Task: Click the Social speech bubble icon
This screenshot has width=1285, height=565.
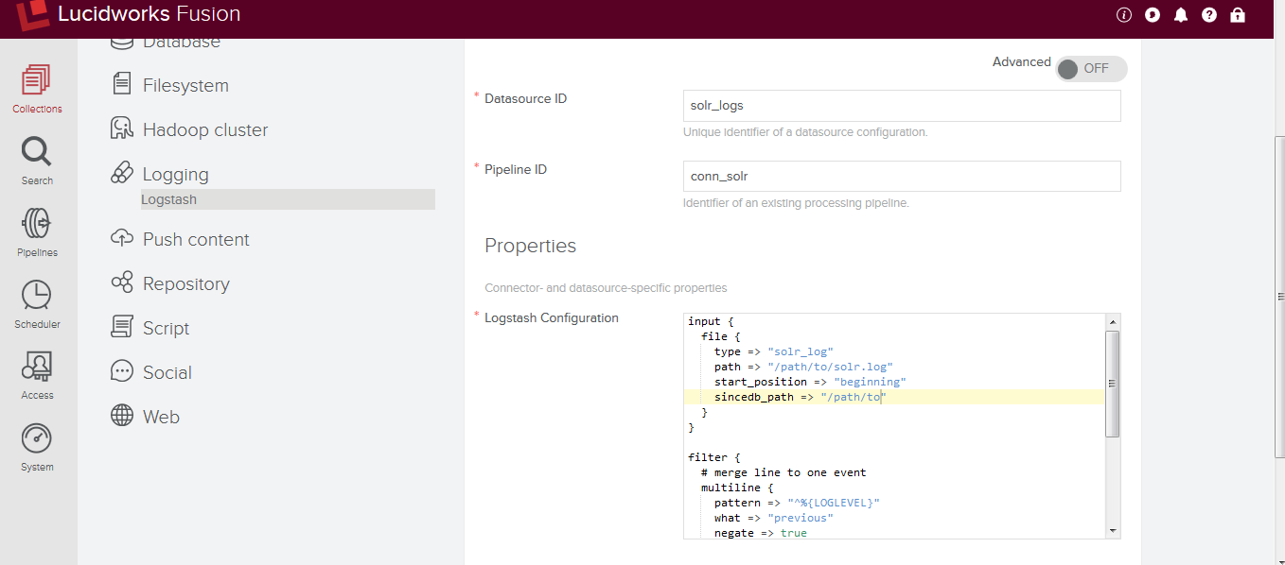Action: click(x=122, y=371)
